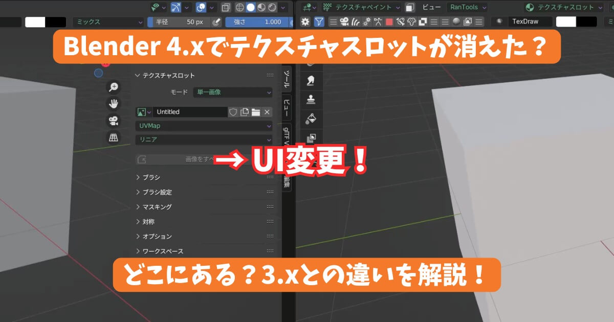Click the armature figure icon in filter row
Viewport: 614px width, 322px height.
(x=378, y=22)
